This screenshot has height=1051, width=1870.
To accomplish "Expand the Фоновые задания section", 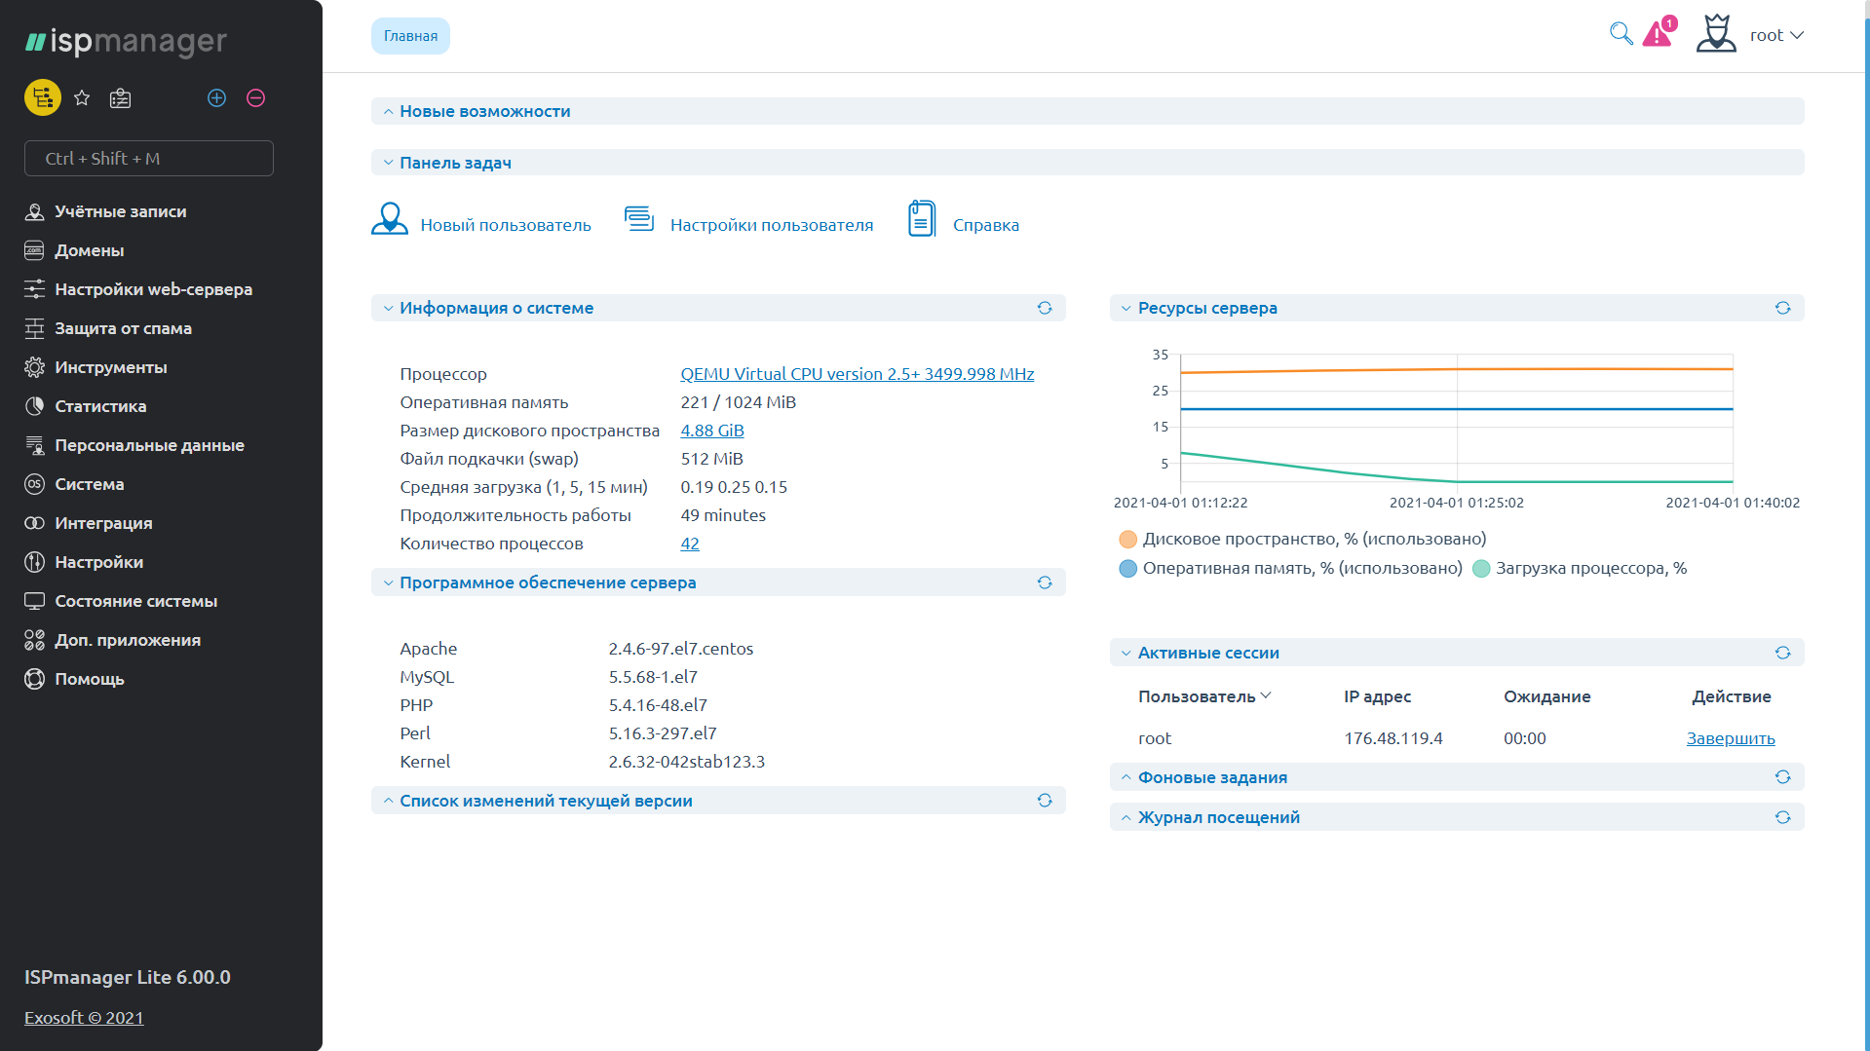I will click(1212, 777).
